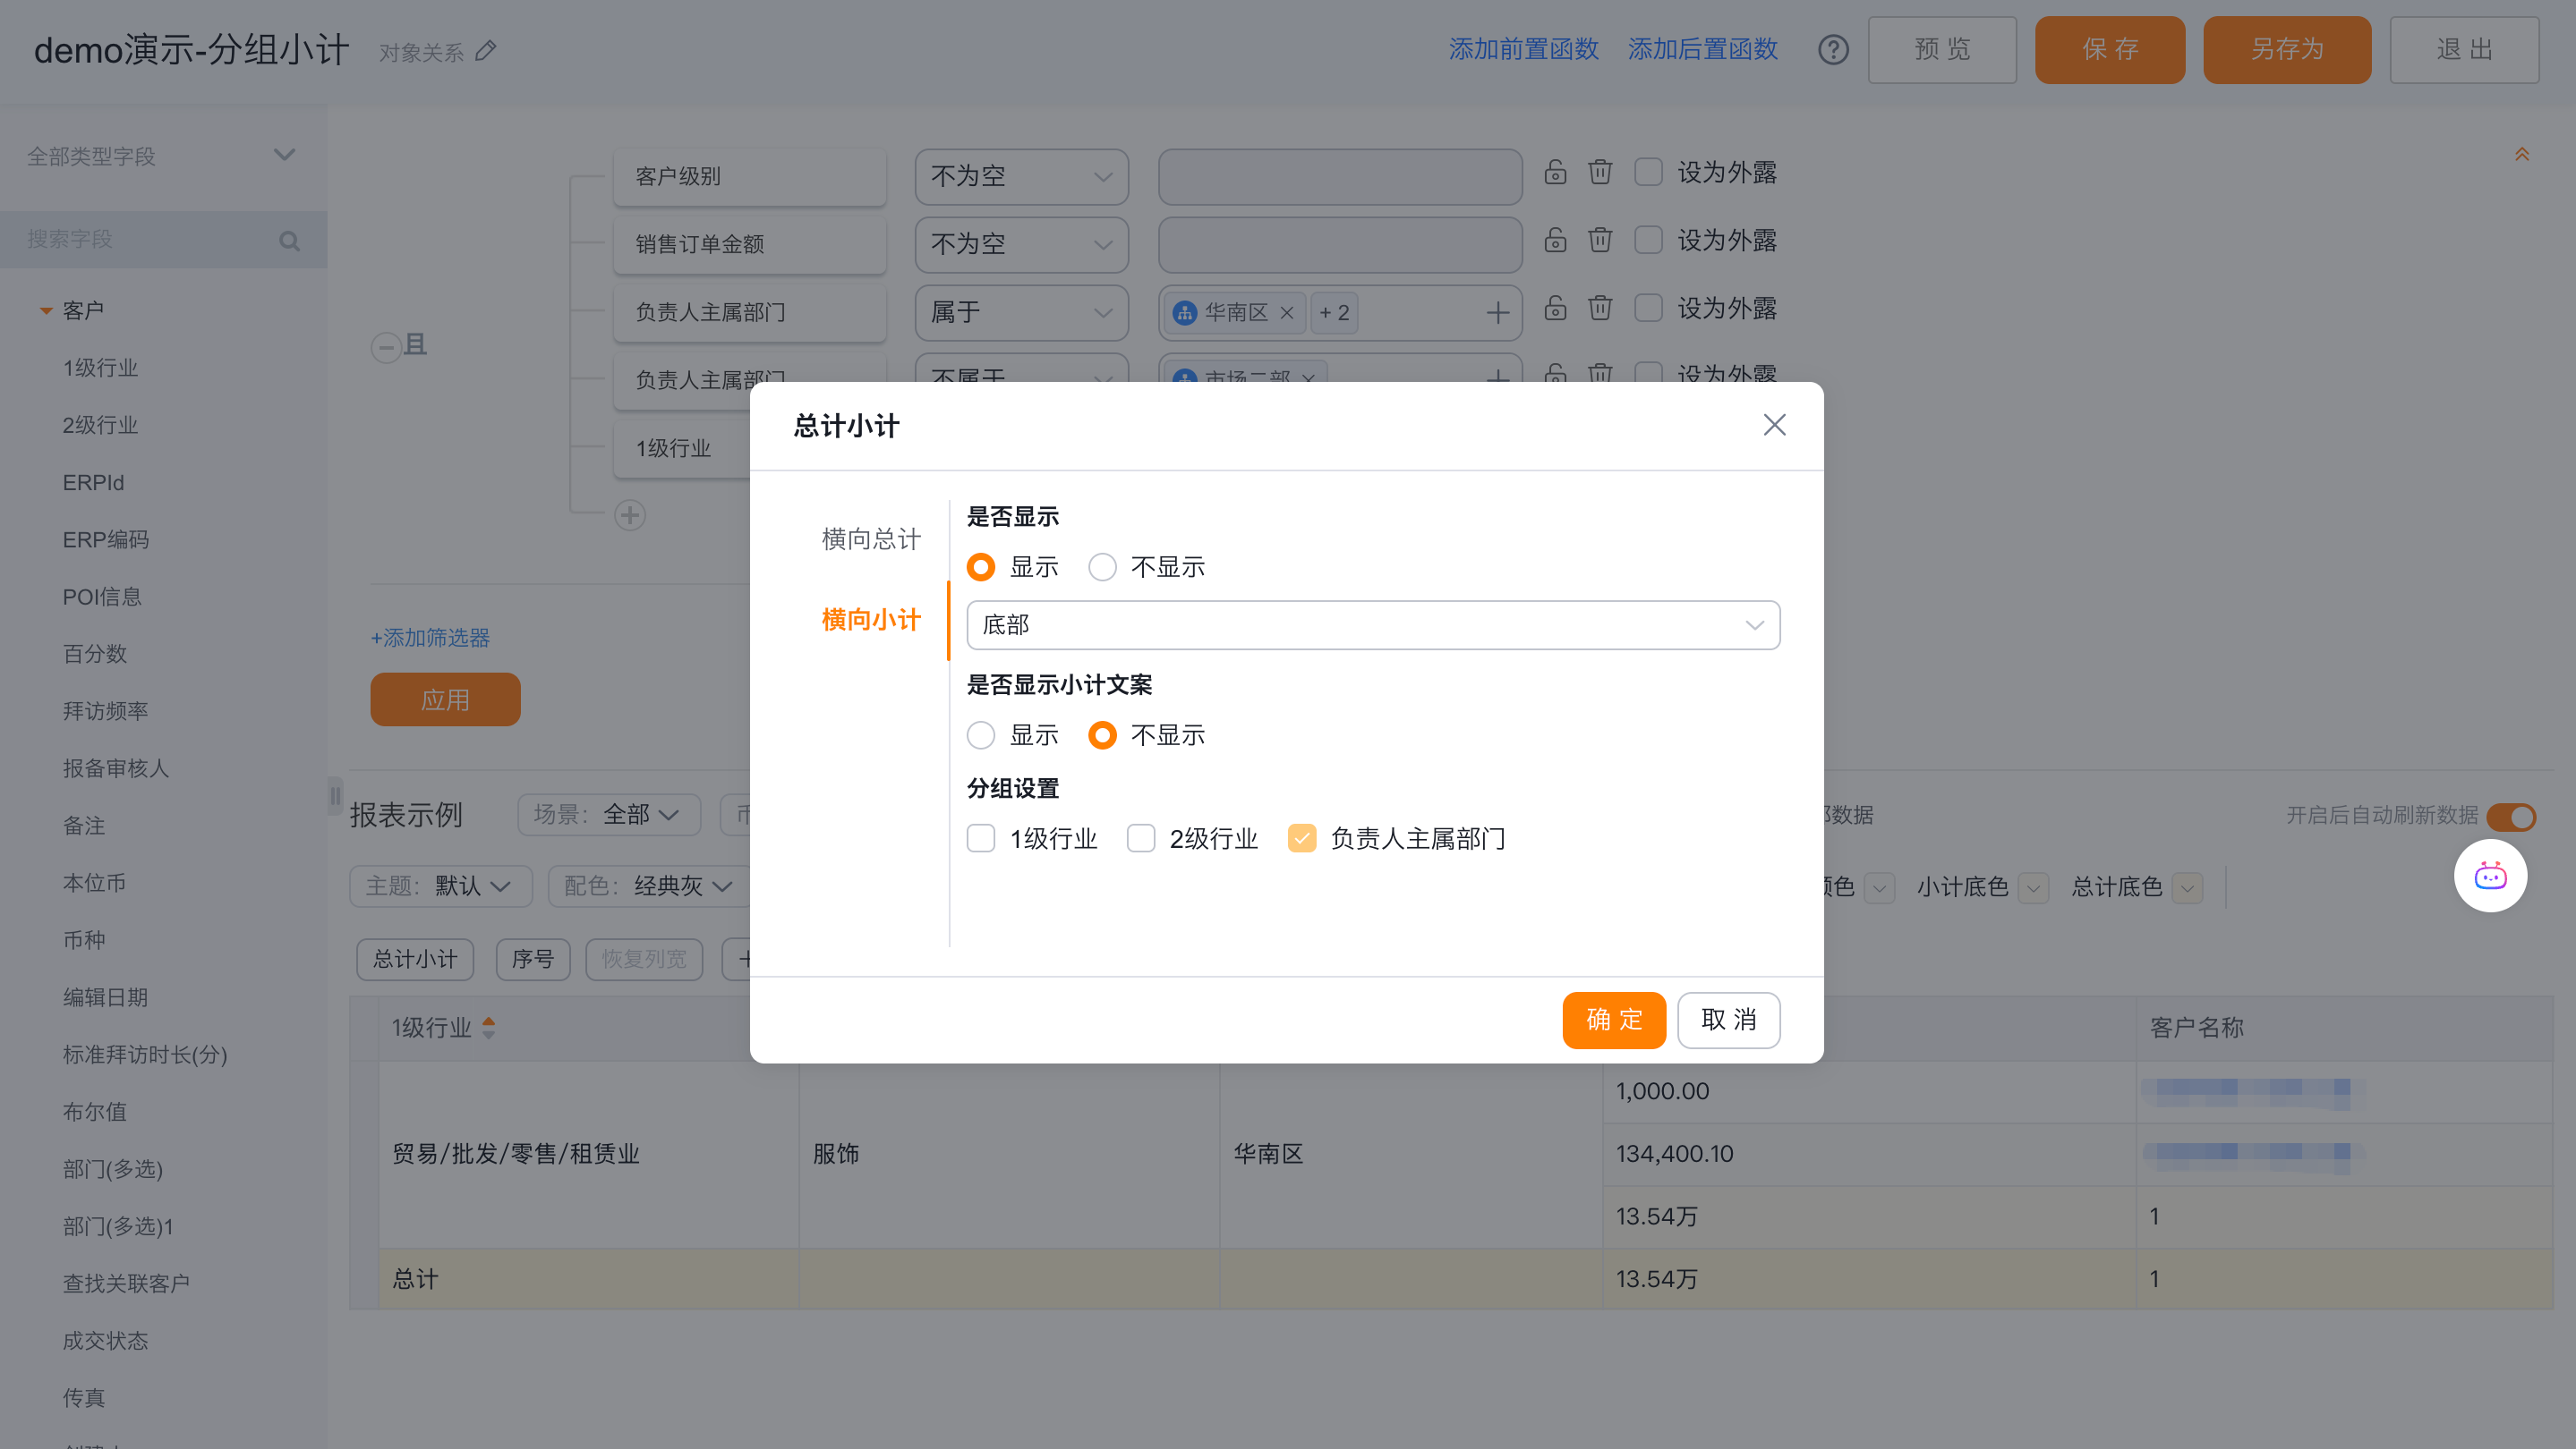The width and height of the screenshot is (2576, 1449).
Task: Click the search magnifier in field search
Action: click(x=289, y=241)
